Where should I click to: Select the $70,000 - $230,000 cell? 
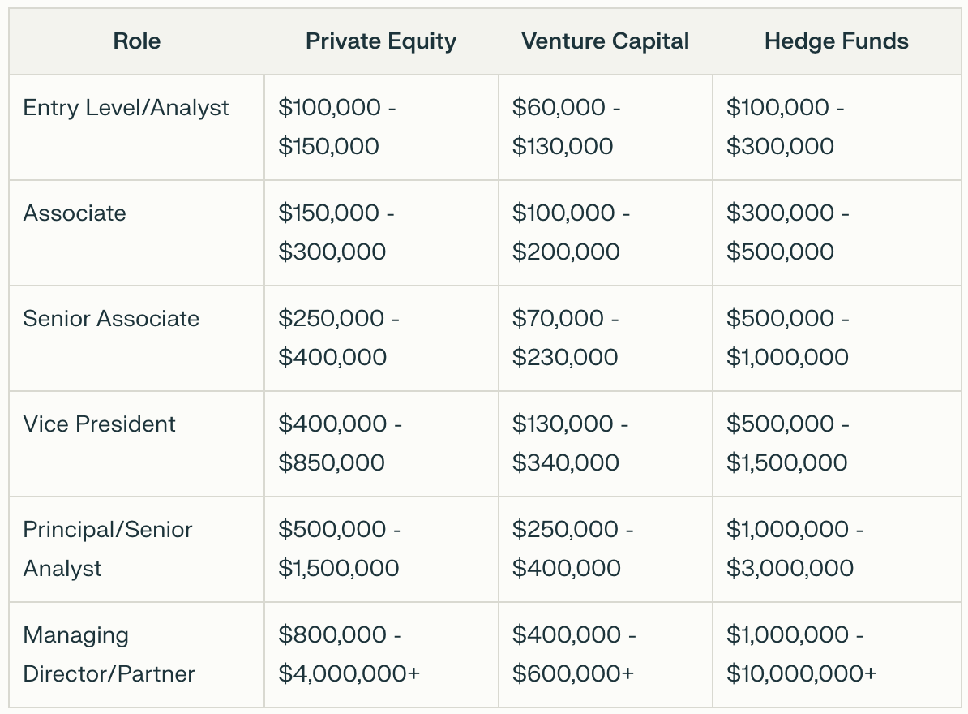565,338
